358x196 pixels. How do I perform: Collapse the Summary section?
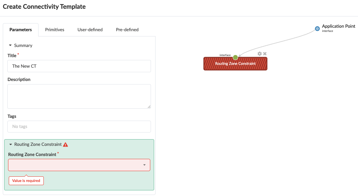(x=10, y=46)
